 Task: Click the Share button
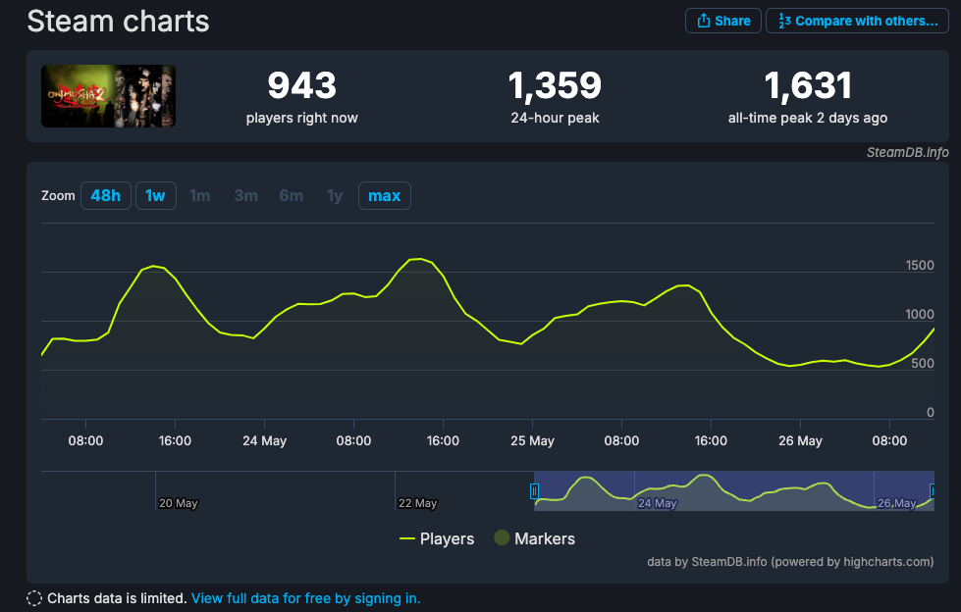click(x=723, y=21)
